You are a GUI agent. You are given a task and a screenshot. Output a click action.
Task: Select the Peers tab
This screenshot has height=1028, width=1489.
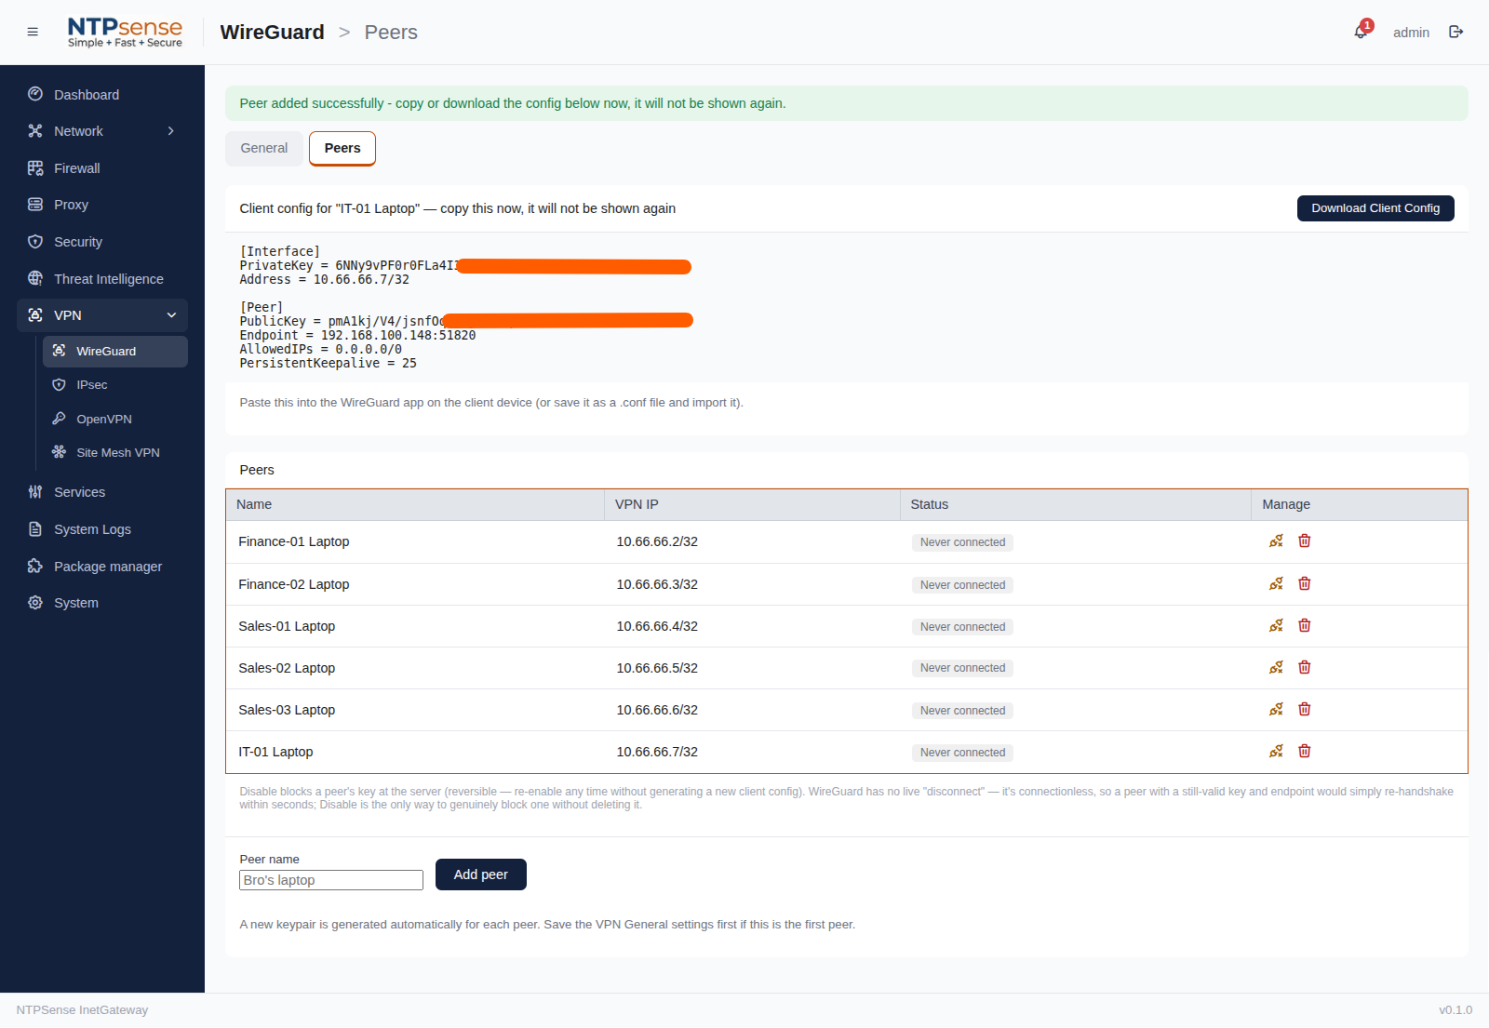click(x=342, y=148)
